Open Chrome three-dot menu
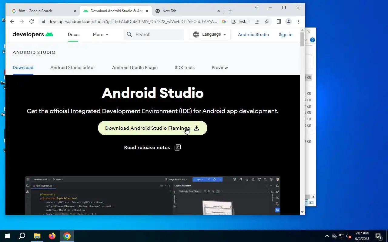 pos(298,21)
